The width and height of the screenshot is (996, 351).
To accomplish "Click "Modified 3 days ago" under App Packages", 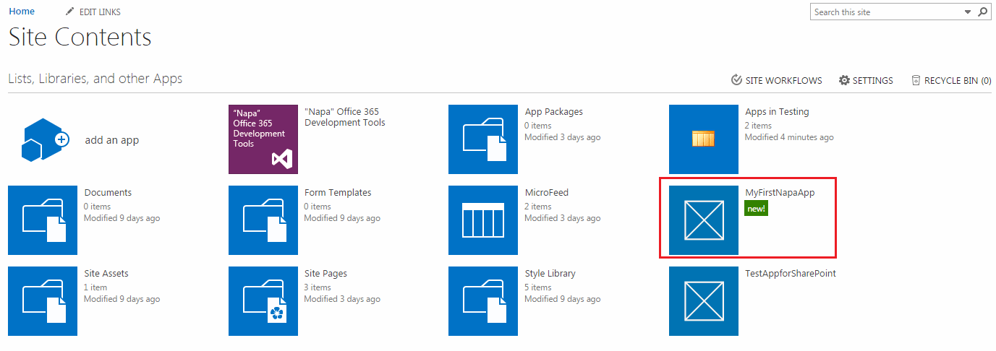I will [x=563, y=137].
